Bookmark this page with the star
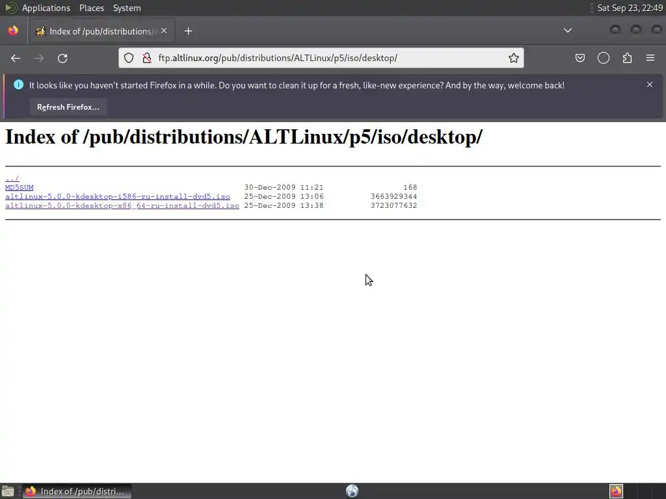The image size is (666, 499). click(514, 58)
